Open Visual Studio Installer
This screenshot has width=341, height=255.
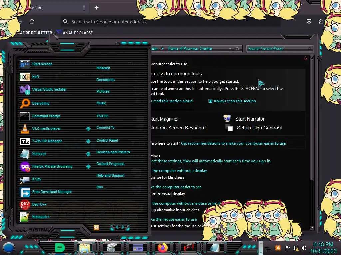(43, 89)
